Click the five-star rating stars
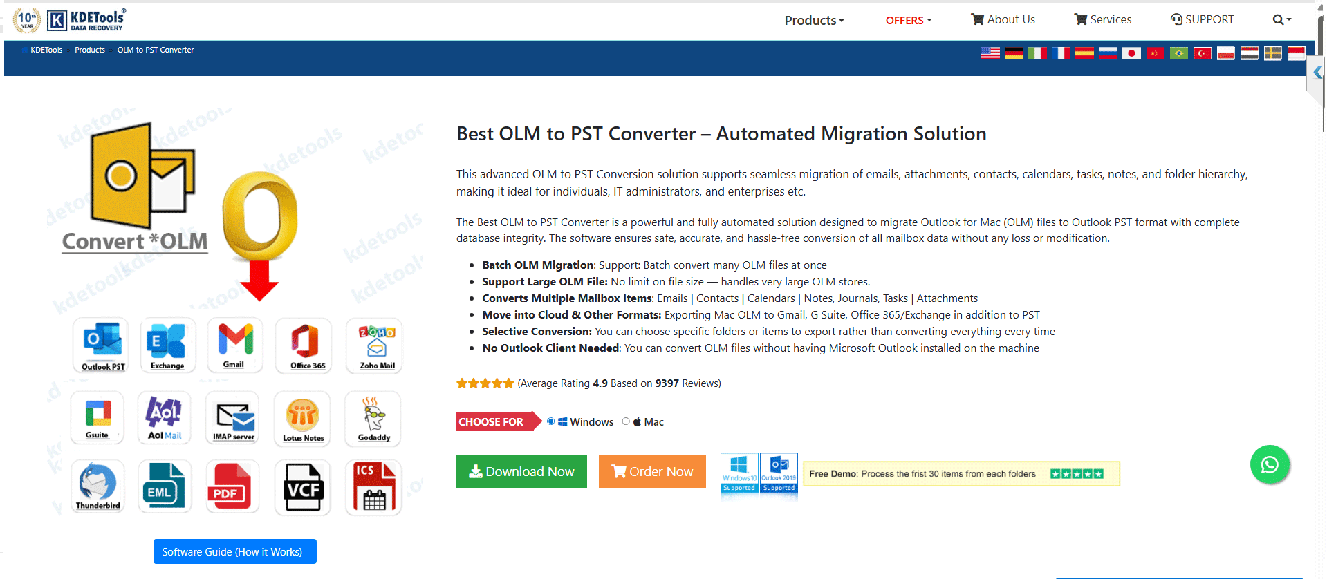The image size is (1327, 579). (485, 383)
